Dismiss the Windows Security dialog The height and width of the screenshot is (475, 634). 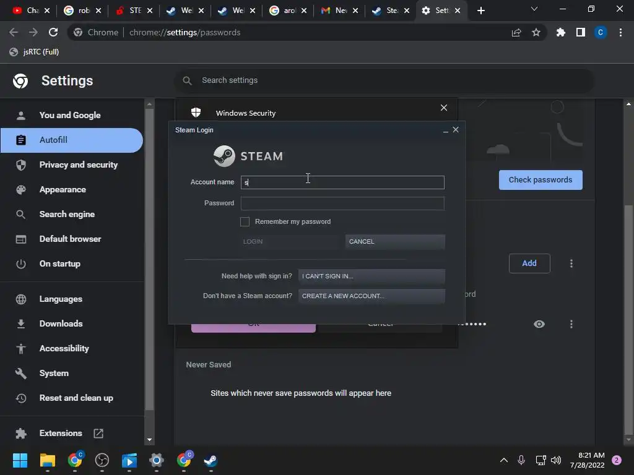[x=444, y=108]
